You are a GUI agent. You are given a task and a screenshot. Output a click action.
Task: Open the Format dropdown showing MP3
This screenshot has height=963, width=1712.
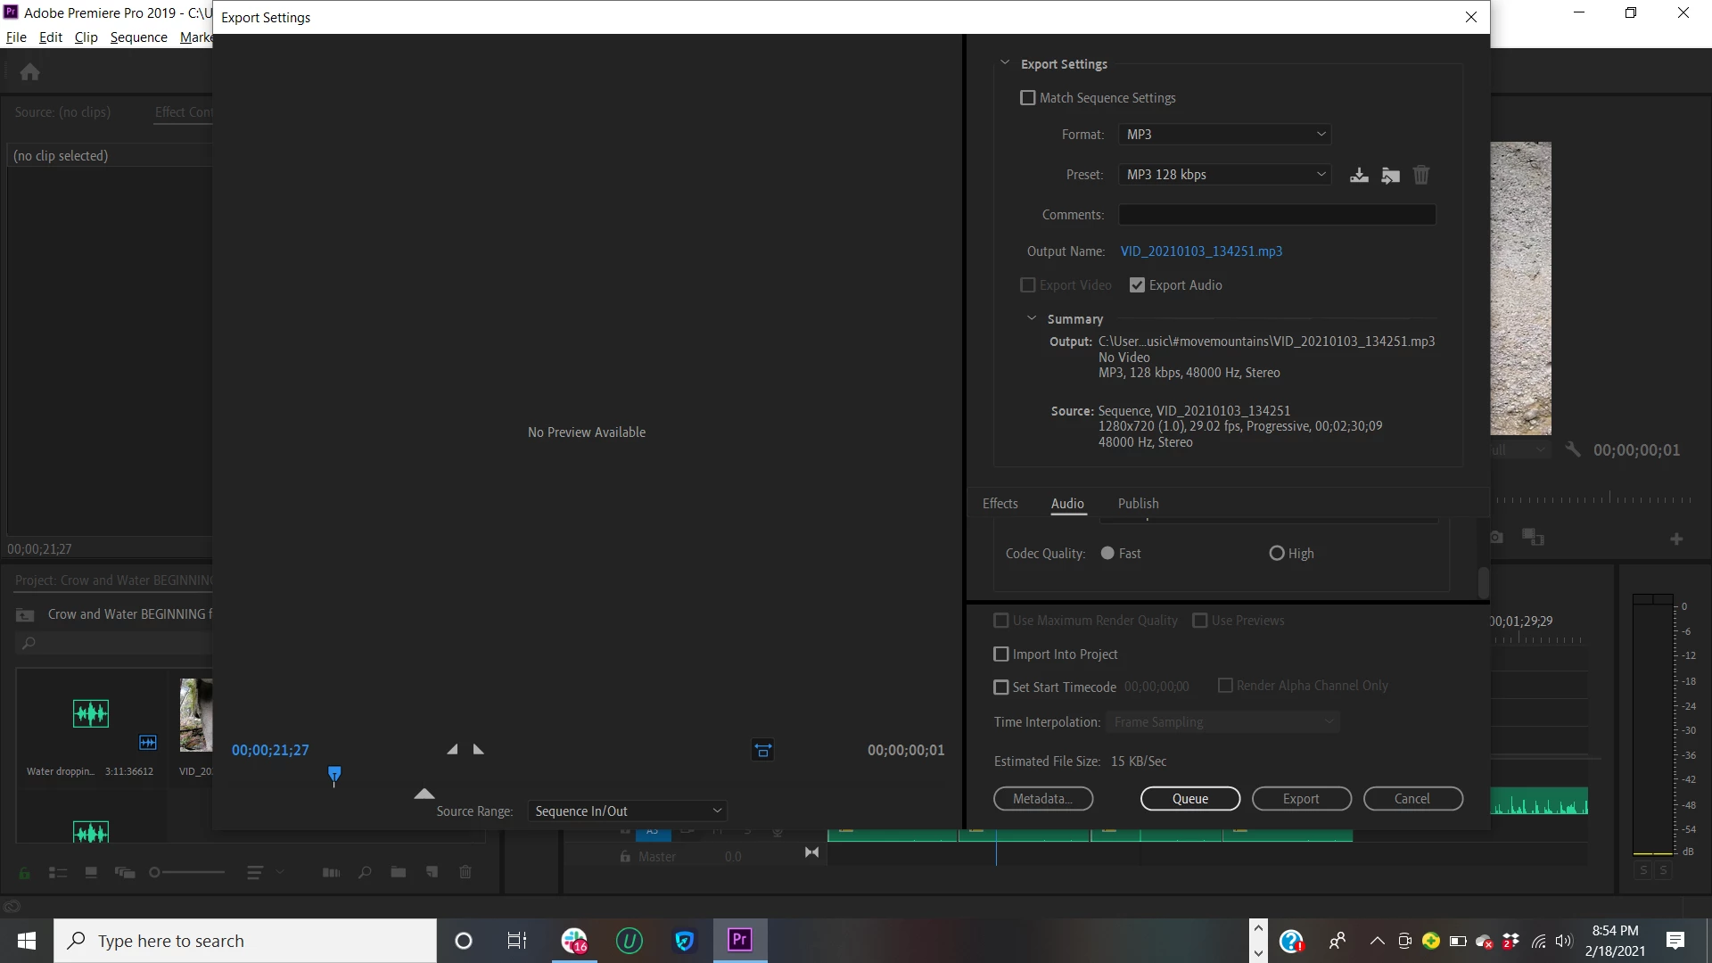(x=1224, y=135)
